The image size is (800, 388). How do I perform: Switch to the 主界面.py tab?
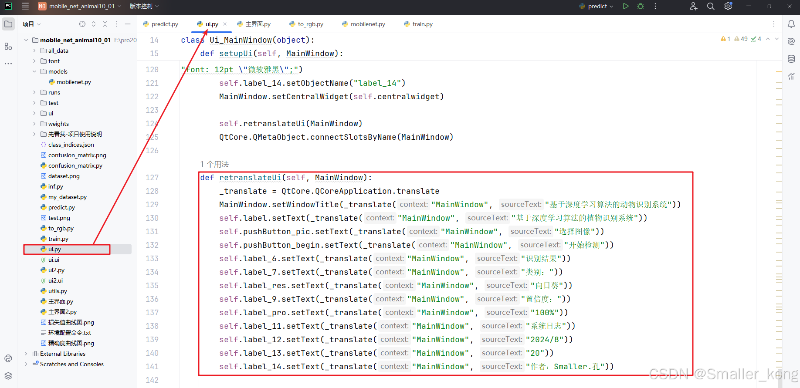pyautogui.click(x=254, y=24)
